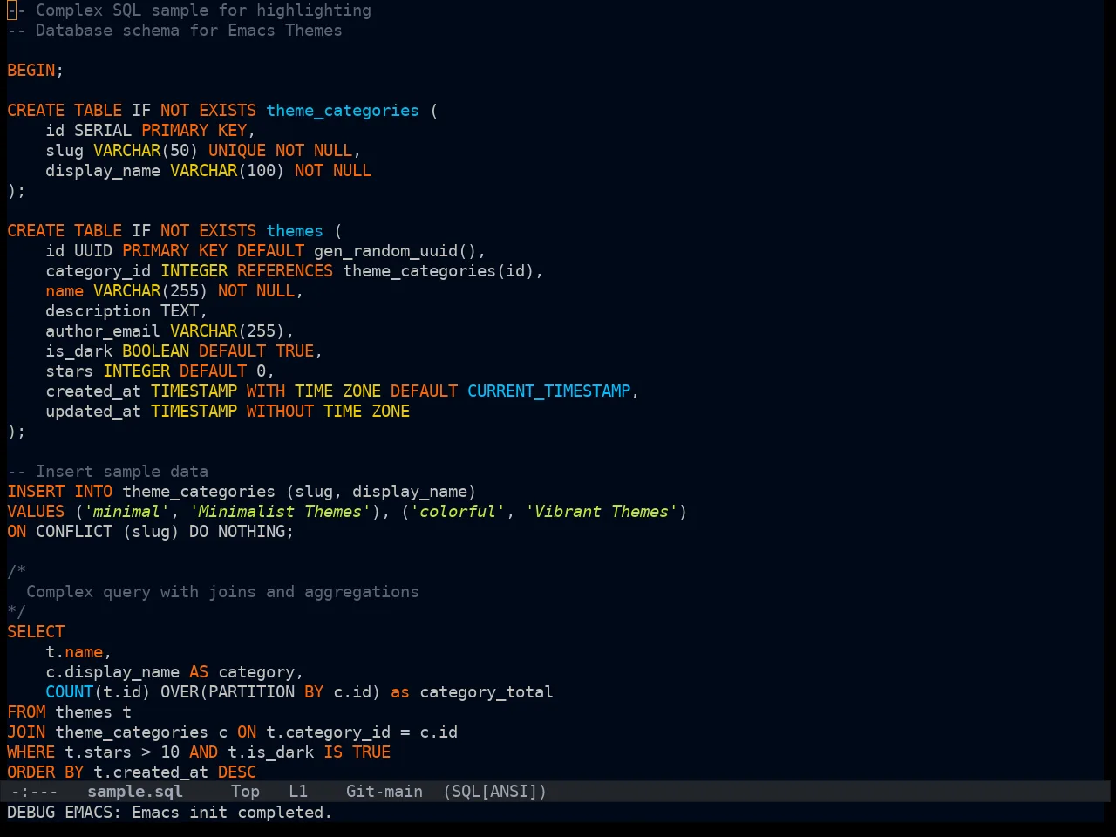Click the L1 line number indicator
This screenshot has height=837, width=1116.
point(298,792)
